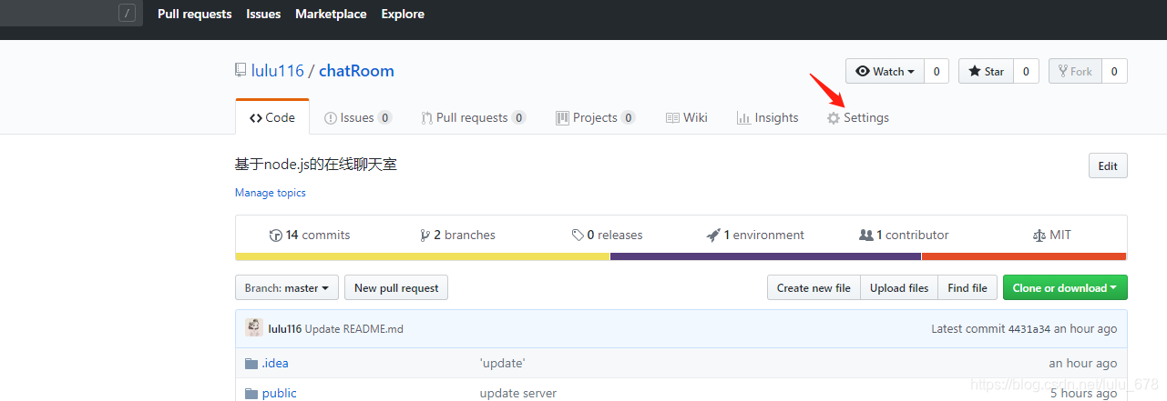
Task: View the 2 branches
Action: (458, 235)
